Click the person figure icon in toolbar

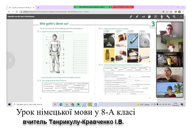click(x=162, y=17)
